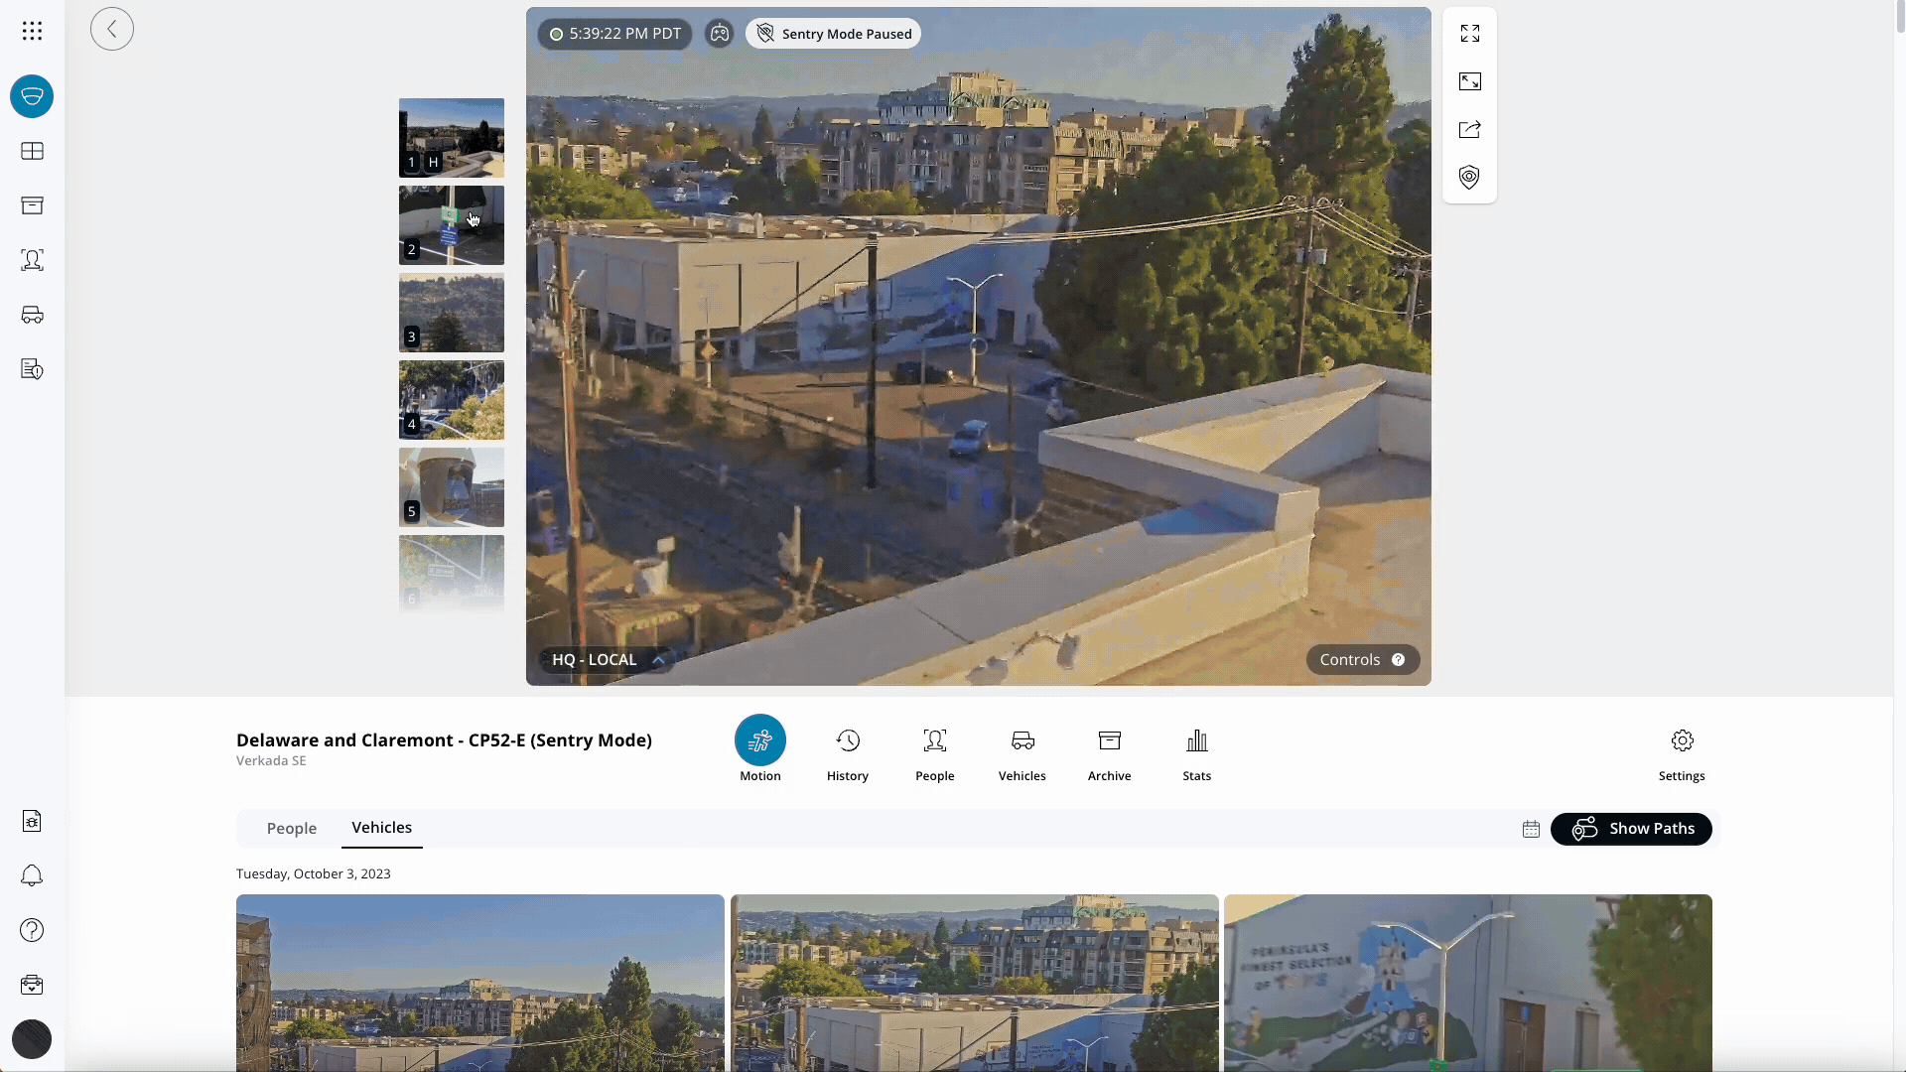Open the People analytics view
Screen dimensions: 1906x1072
click(x=935, y=754)
